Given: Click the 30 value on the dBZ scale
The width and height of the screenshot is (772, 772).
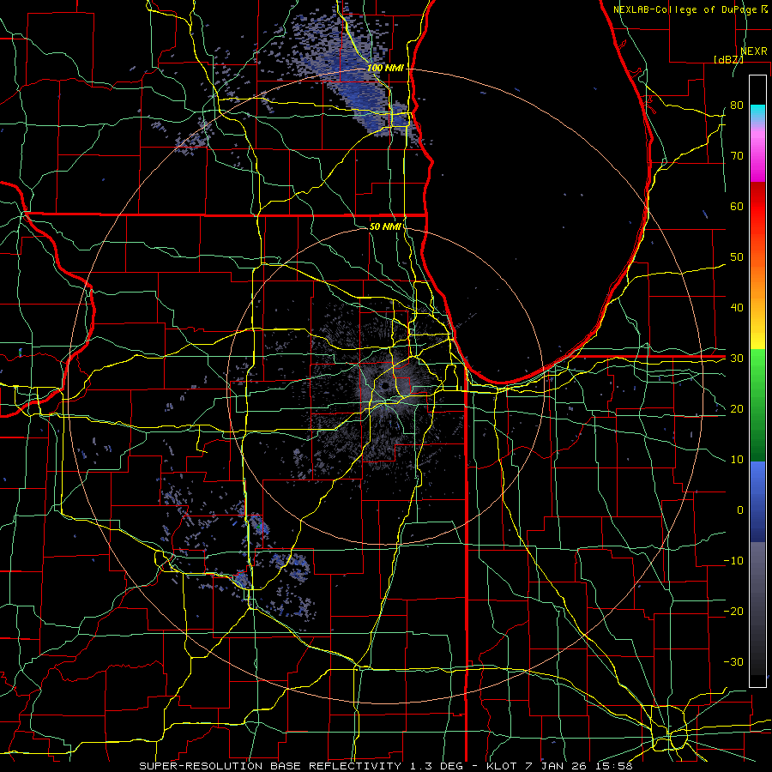Looking at the screenshot, I should coord(737,359).
